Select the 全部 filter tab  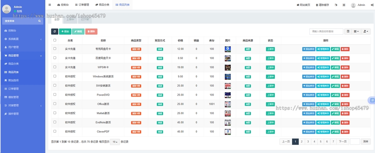coord(57,19)
